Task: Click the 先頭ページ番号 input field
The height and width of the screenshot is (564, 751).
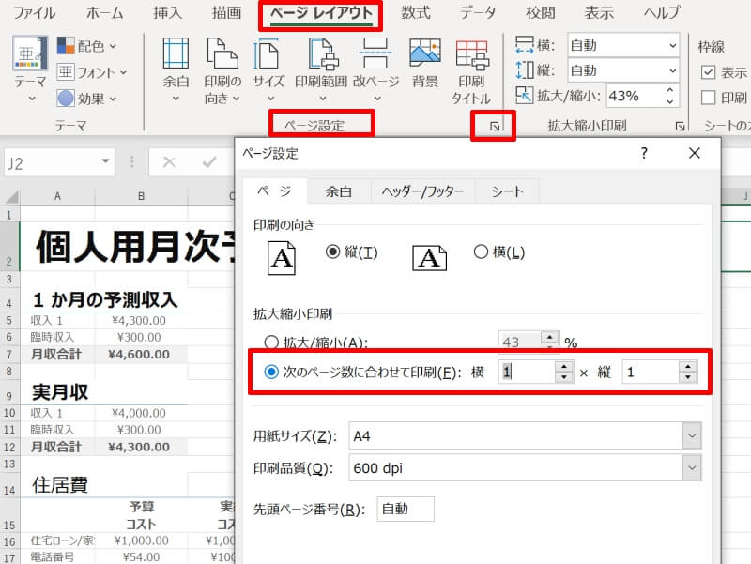Action: pyautogui.click(x=406, y=508)
